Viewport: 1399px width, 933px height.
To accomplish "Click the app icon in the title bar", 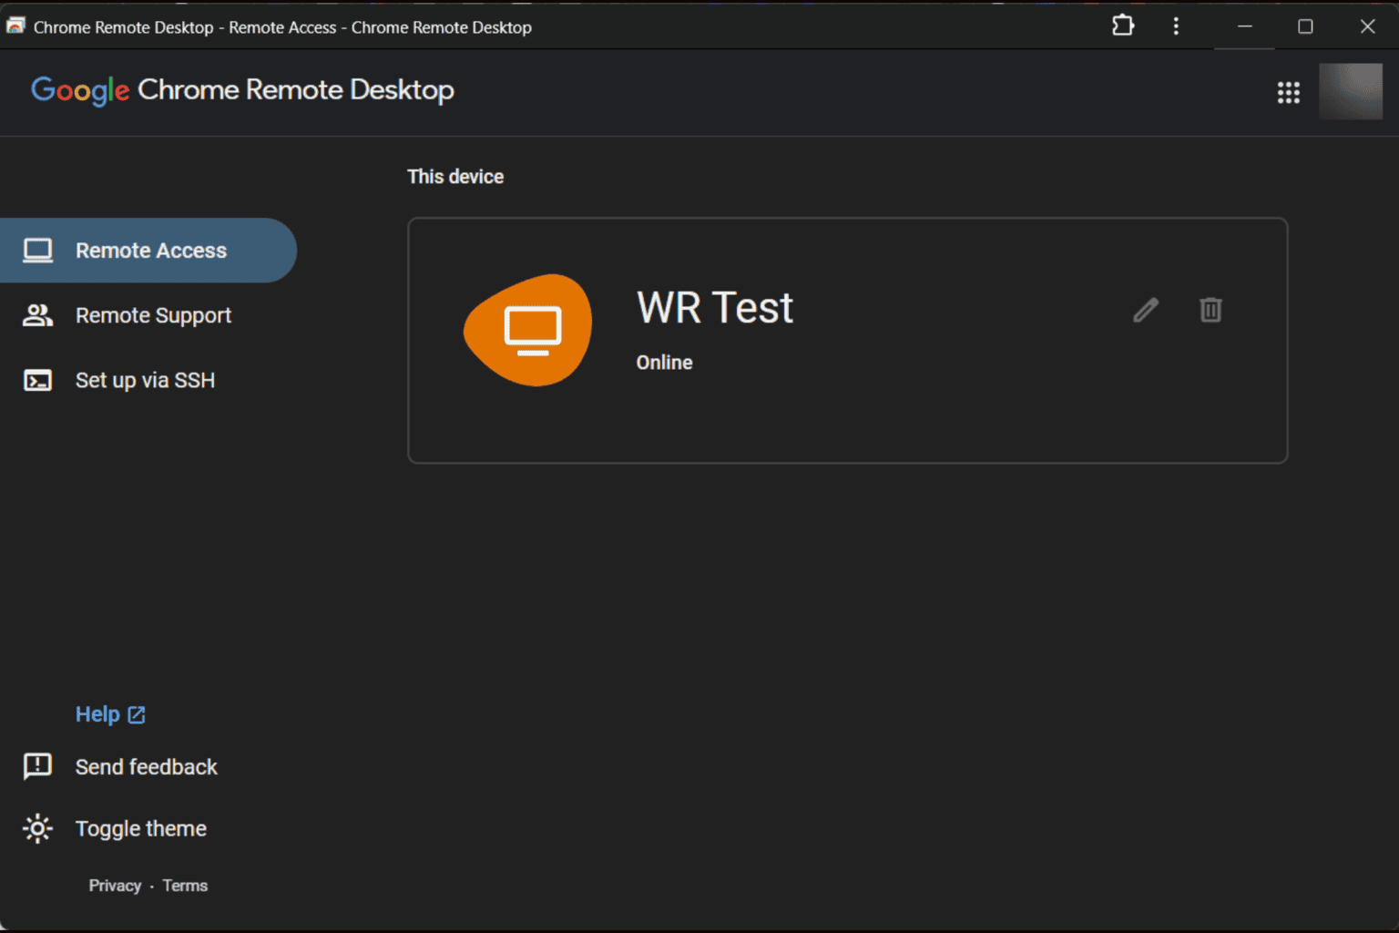I will [15, 26].
